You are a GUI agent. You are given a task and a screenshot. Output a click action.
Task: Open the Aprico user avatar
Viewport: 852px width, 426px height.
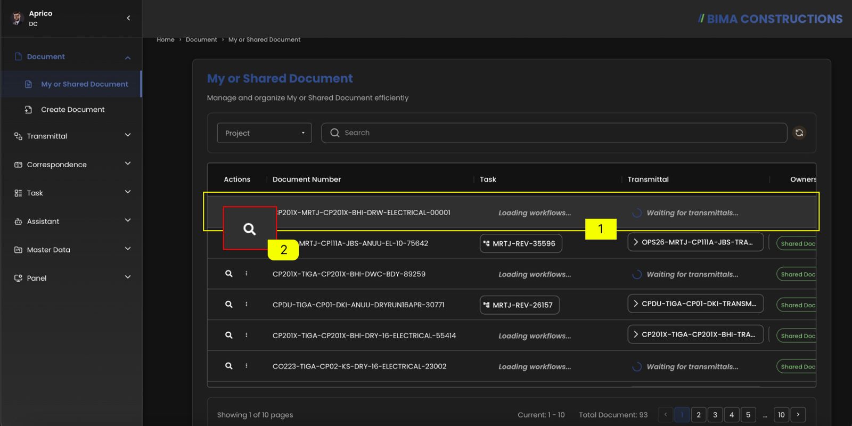click(17, 18)
